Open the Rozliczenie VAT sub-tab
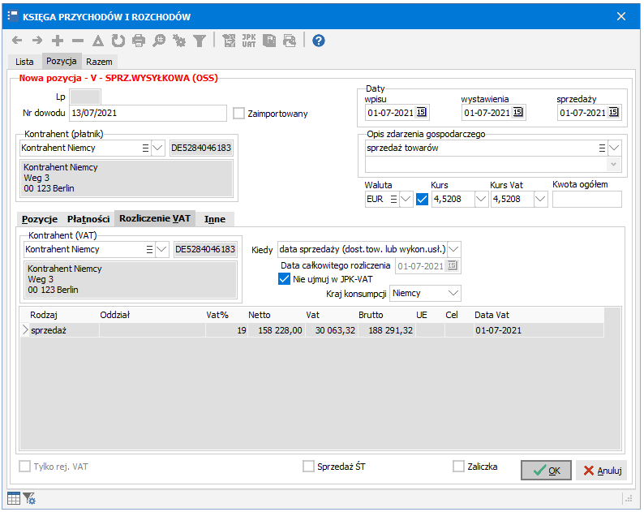 155,218
